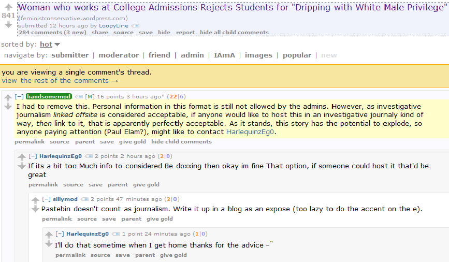Collapse handsomemod's comment with [–] toggle

[19, 96]
